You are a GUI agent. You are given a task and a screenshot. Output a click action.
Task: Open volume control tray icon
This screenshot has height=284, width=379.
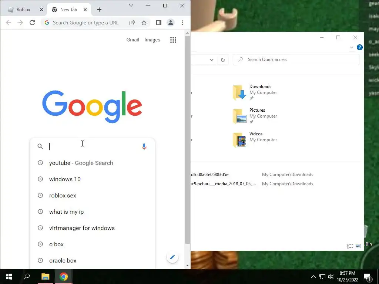[331, 277]
